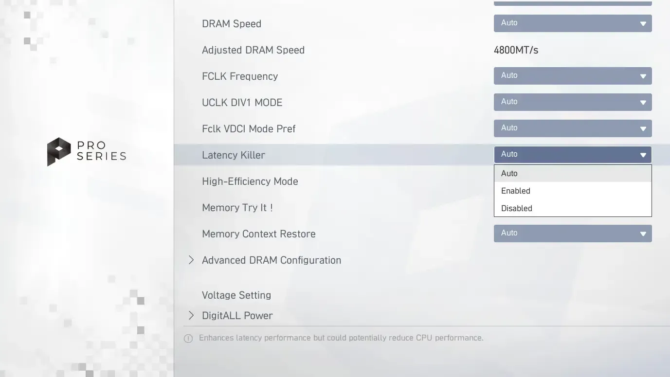Choose Auto in the Latency Killer list
The width and height of the screenshot is (670, 377).
(x=573, y=173)
